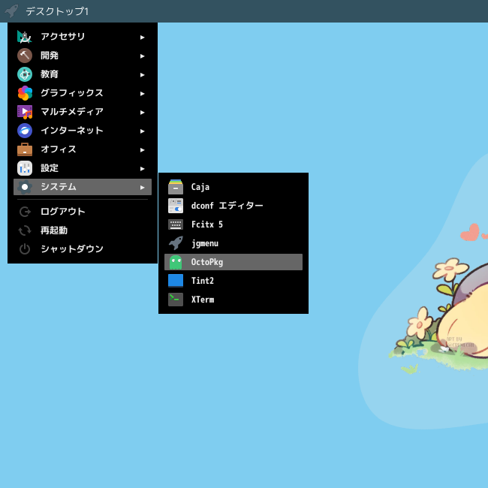Viewport: 488px width, 488px height.
Task: Launch OctoPkg via the green ghost icon
Action: point(176,262)
